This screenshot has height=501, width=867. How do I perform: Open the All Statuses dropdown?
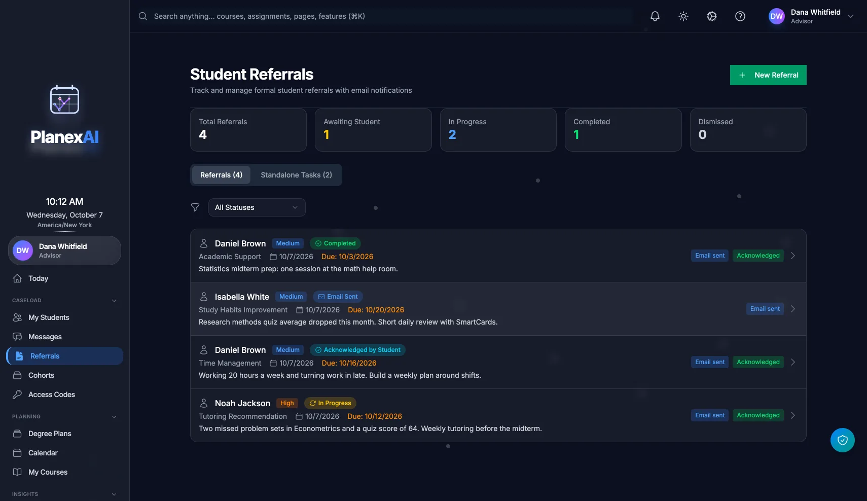point(257,207)
